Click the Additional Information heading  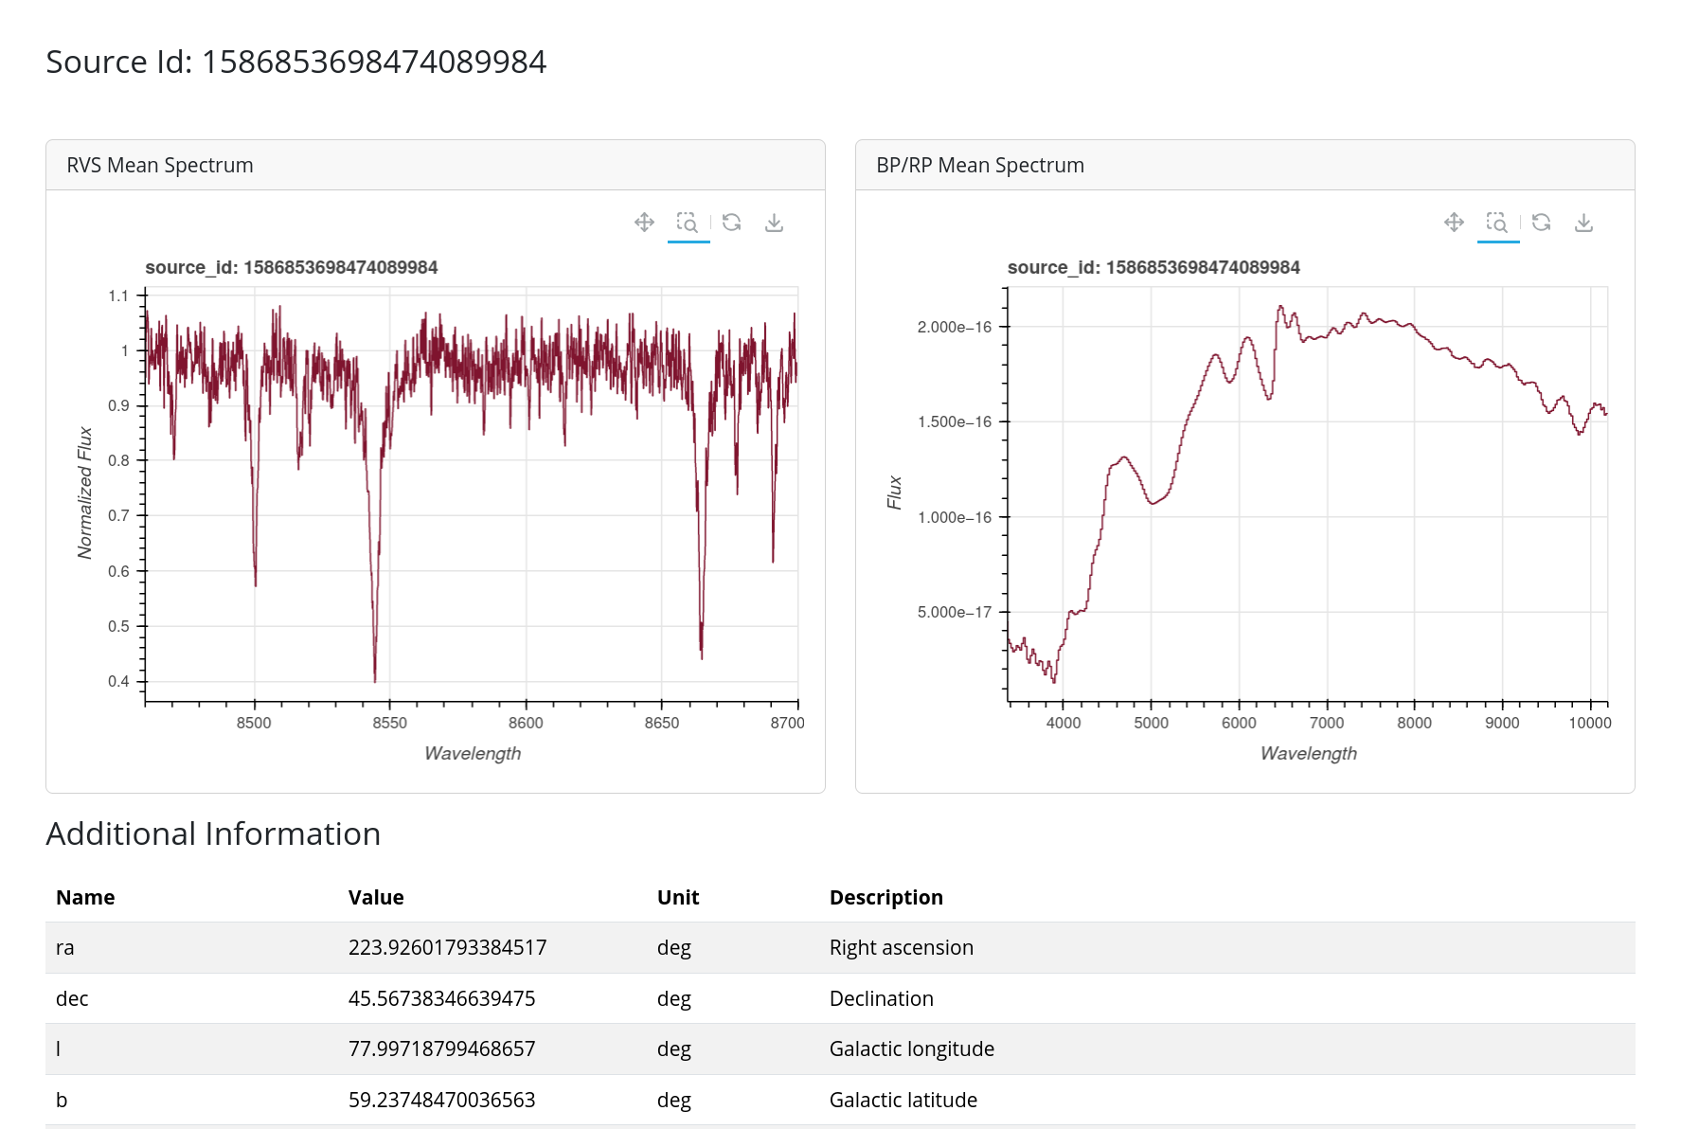tap(213, 834)
